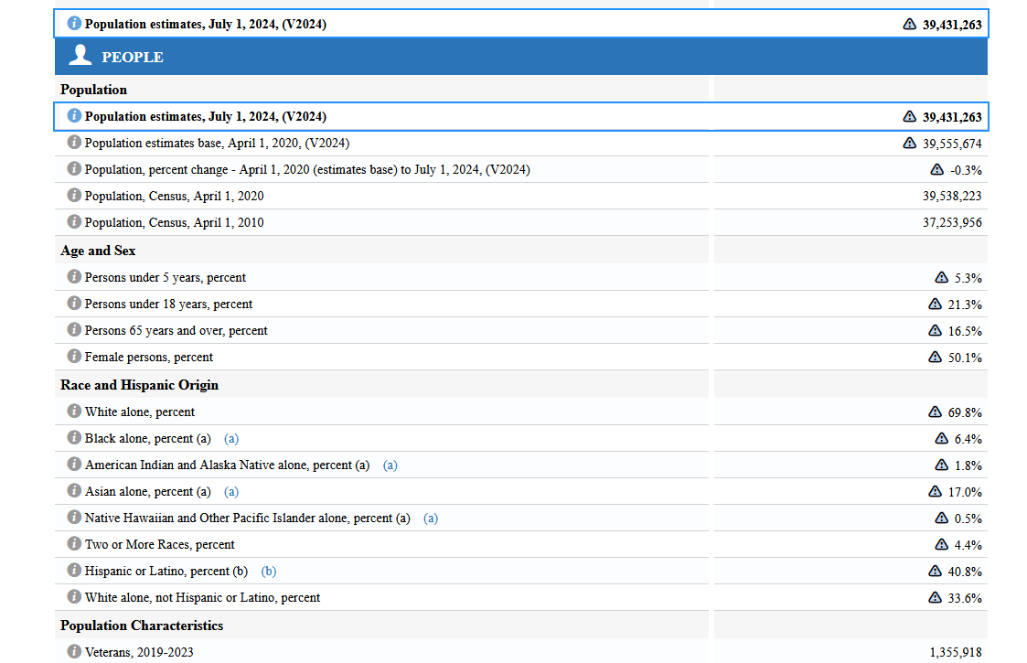Open footnote (a) link beside Black alone
The width and height of the screenshot is (1027, 663).
click(x=231, y=438)
